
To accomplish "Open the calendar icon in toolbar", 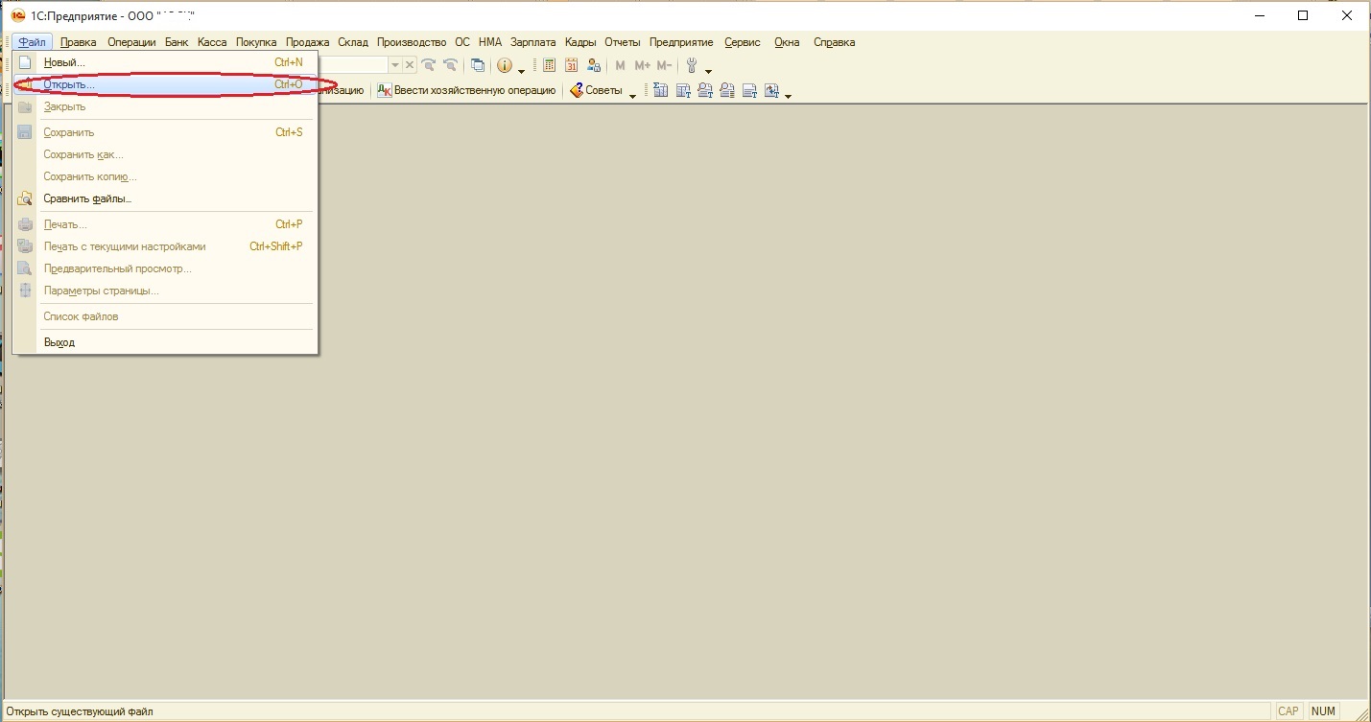I will point(571,65).
